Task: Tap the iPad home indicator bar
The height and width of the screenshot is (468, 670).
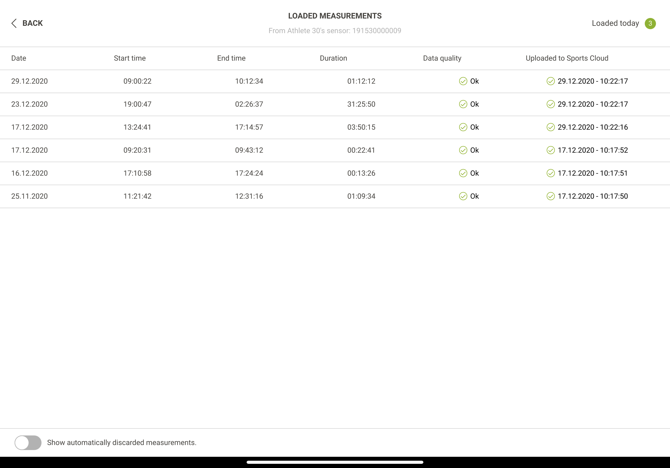Action: pyautogui.click(x=335, y=462)
